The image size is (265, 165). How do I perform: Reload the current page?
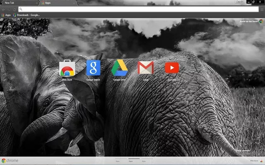pyautogui.click(x=15, y=9)
